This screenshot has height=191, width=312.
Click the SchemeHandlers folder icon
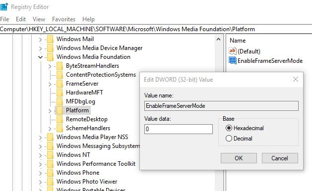click(60, 128)
